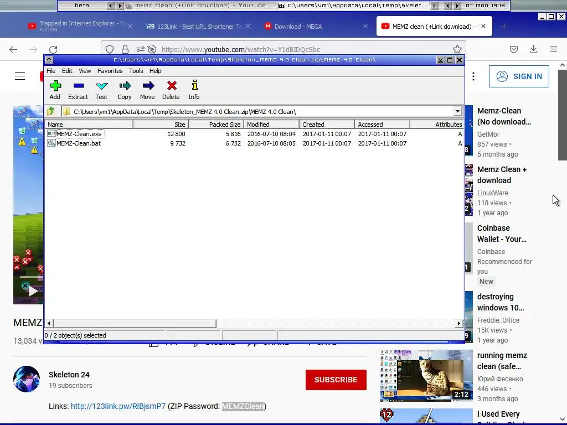The width and height of the screenshot is (567, 425).
Task: Open the Info toolbar icon
Action: click(194, 90)
